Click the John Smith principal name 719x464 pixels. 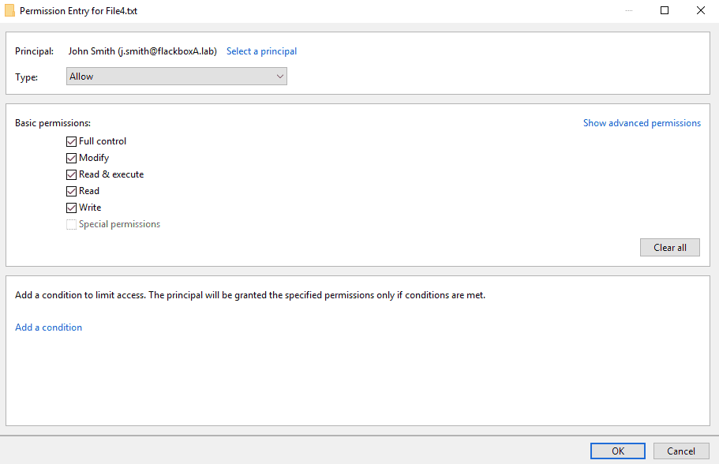click(142, 51)
